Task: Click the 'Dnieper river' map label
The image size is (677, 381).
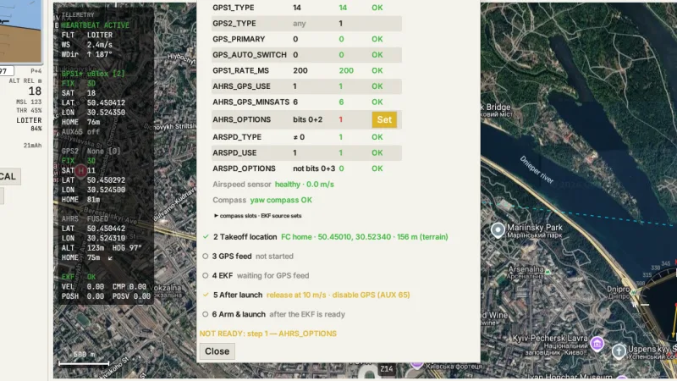Action: (x=537, y=169)
